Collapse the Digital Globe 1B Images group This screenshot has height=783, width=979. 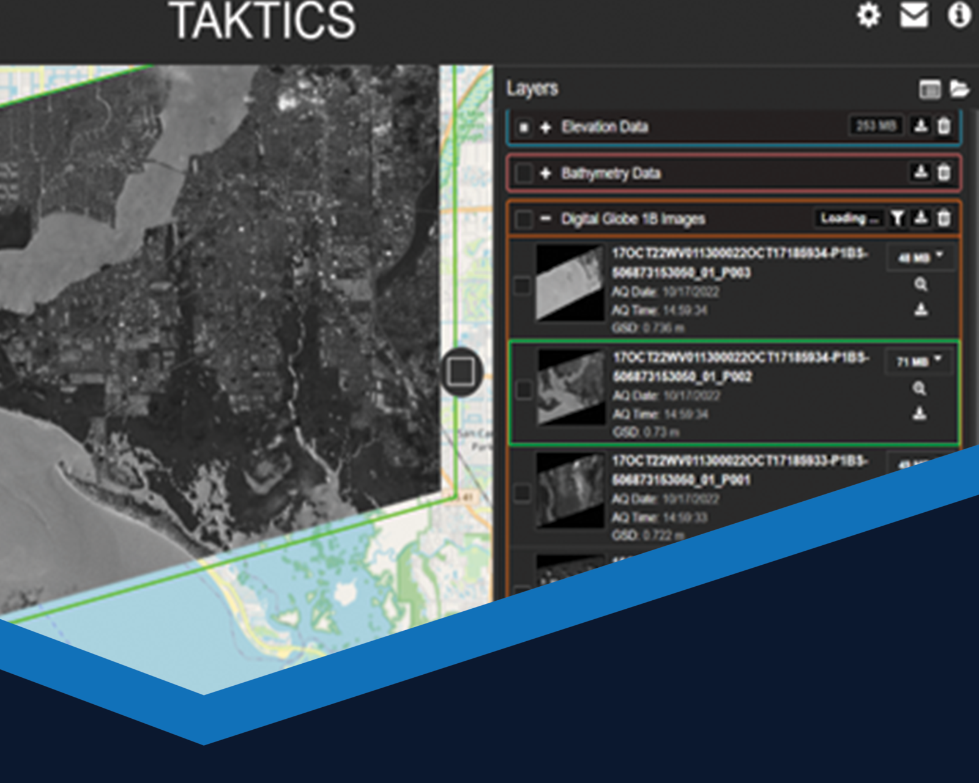click(x=545, y=218)
